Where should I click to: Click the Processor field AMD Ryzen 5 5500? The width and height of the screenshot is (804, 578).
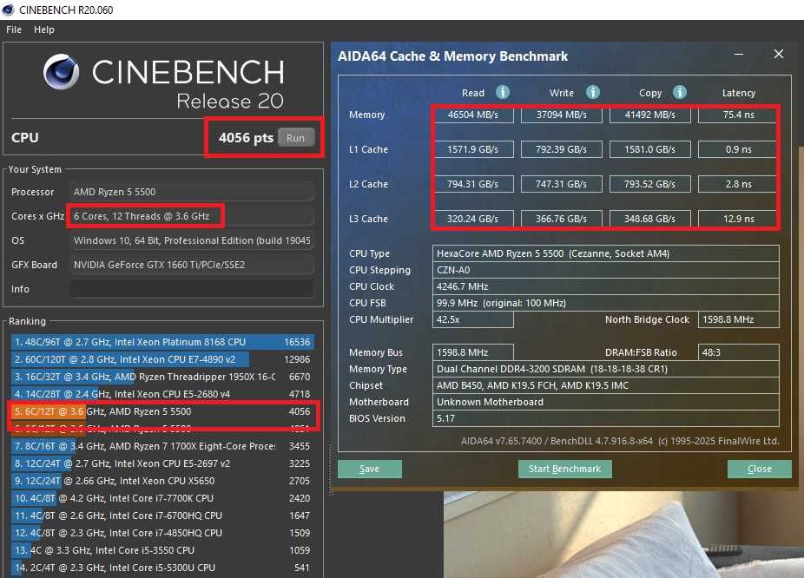tap(192, 192)
